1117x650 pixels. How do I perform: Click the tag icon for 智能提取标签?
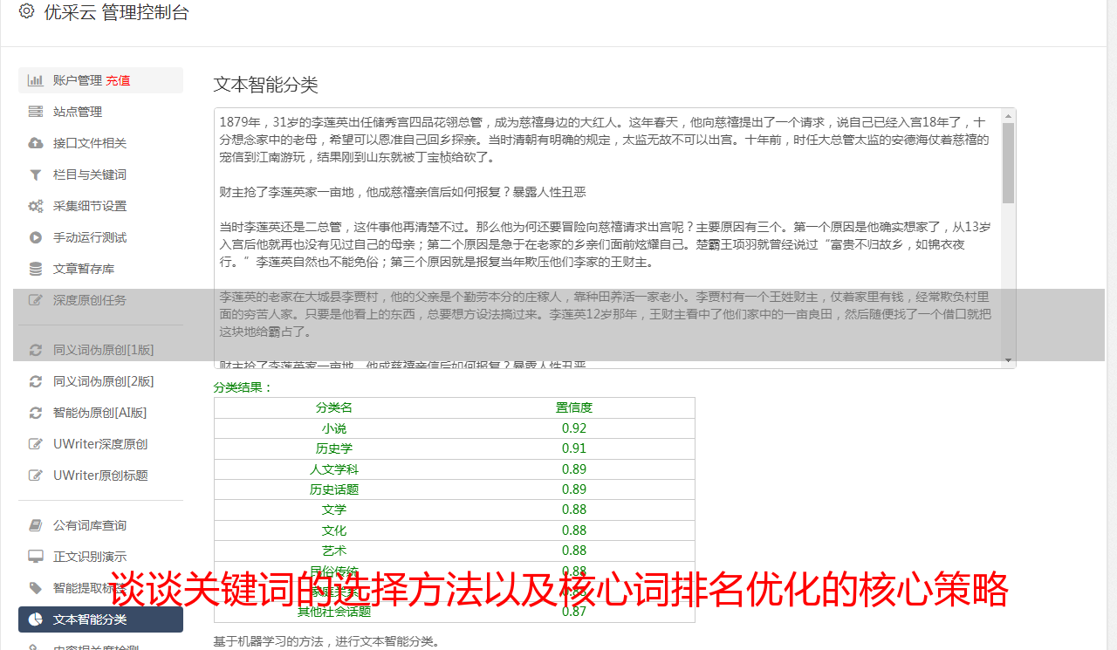(36, 588)
